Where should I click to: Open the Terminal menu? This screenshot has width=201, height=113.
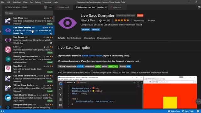(47, 2)
